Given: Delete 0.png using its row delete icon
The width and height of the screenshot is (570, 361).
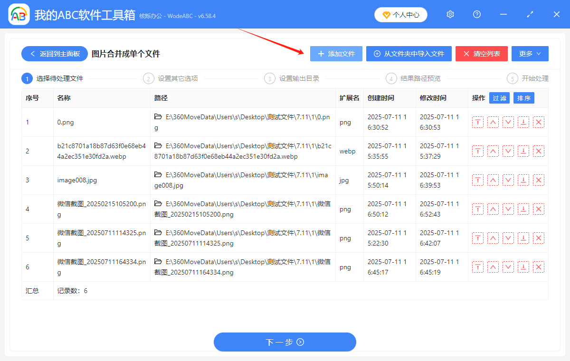Looking at the screenshot, I should 538,122.
